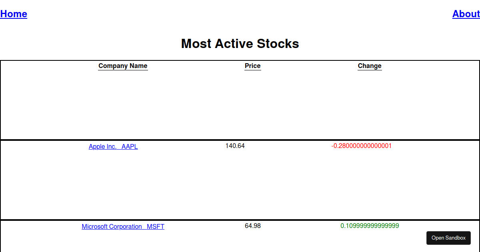Click the Change column header label
This screenshot has height=252, width=480.
[369, 66]
